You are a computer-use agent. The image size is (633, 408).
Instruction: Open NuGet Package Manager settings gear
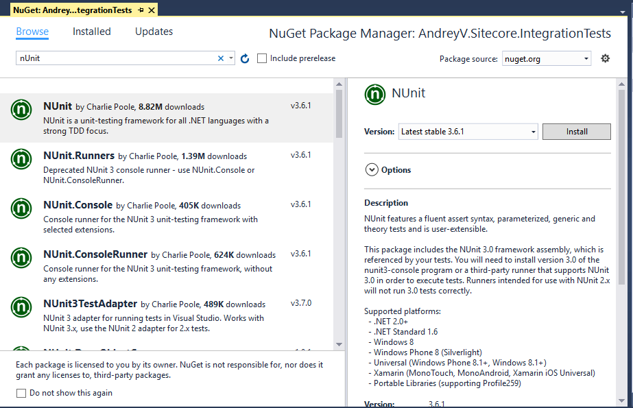click(605, 58)
